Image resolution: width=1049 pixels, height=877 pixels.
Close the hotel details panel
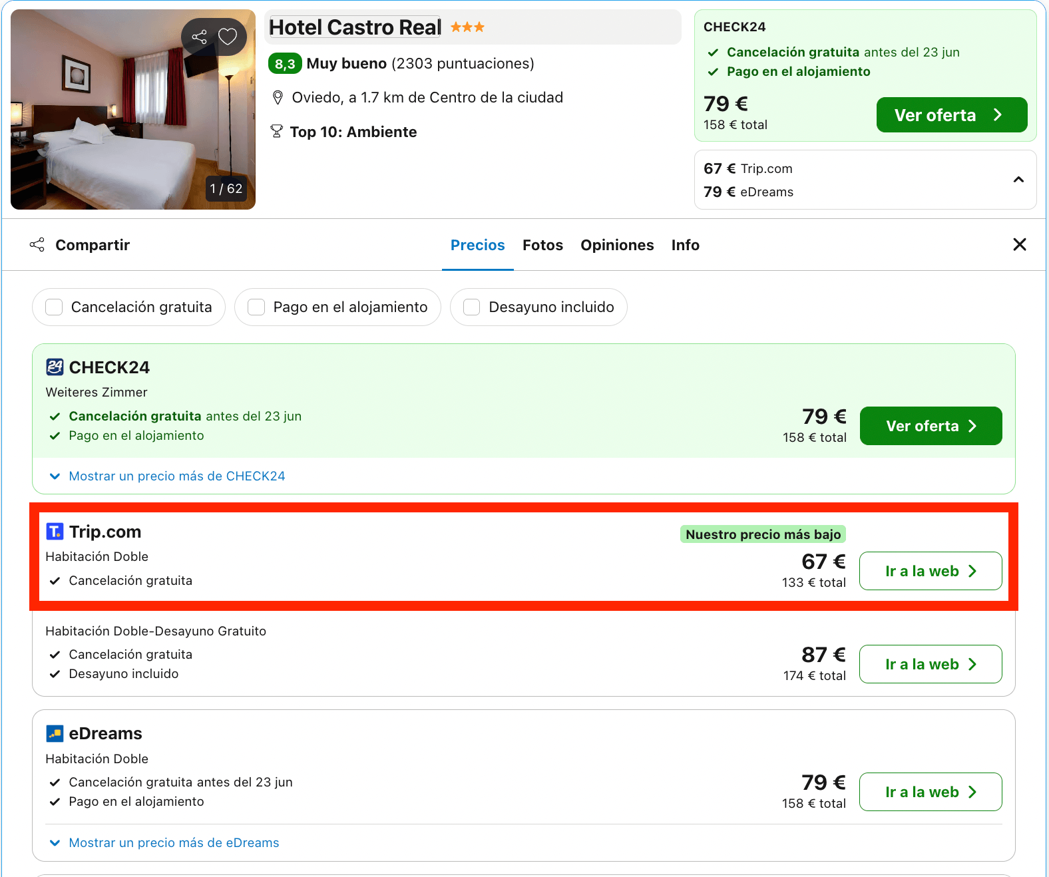click(x=1019, y=245)
